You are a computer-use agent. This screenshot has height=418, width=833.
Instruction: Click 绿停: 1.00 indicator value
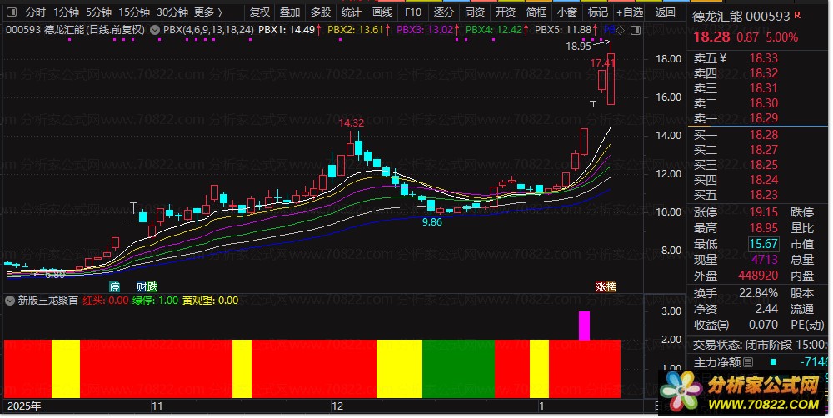tap(155, 301)
